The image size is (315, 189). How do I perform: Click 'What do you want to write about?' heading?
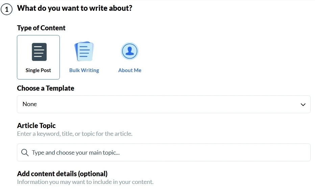pos(75,8)
